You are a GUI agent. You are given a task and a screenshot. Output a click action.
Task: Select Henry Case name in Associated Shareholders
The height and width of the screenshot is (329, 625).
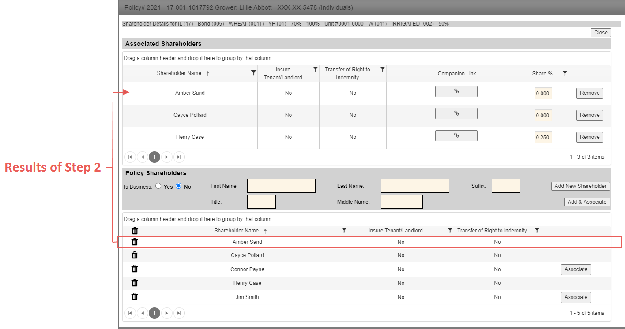[x=190, y=137]
